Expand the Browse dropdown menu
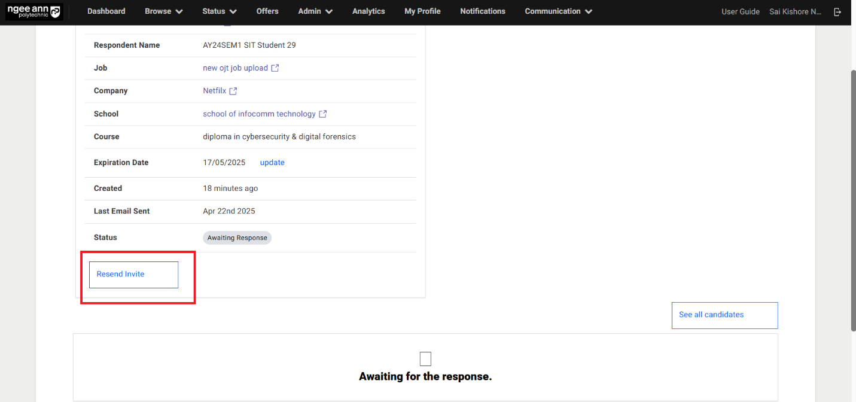This screenshot has height=402, width=856. [163, 11]
